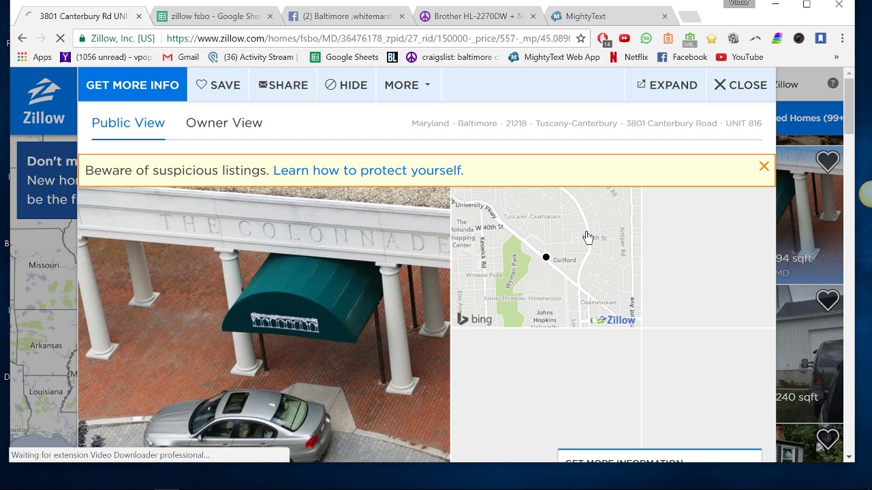The image size is (872, 490).
Task: Click the 21218 zip code breadcrumb
Action: point(516,123)
